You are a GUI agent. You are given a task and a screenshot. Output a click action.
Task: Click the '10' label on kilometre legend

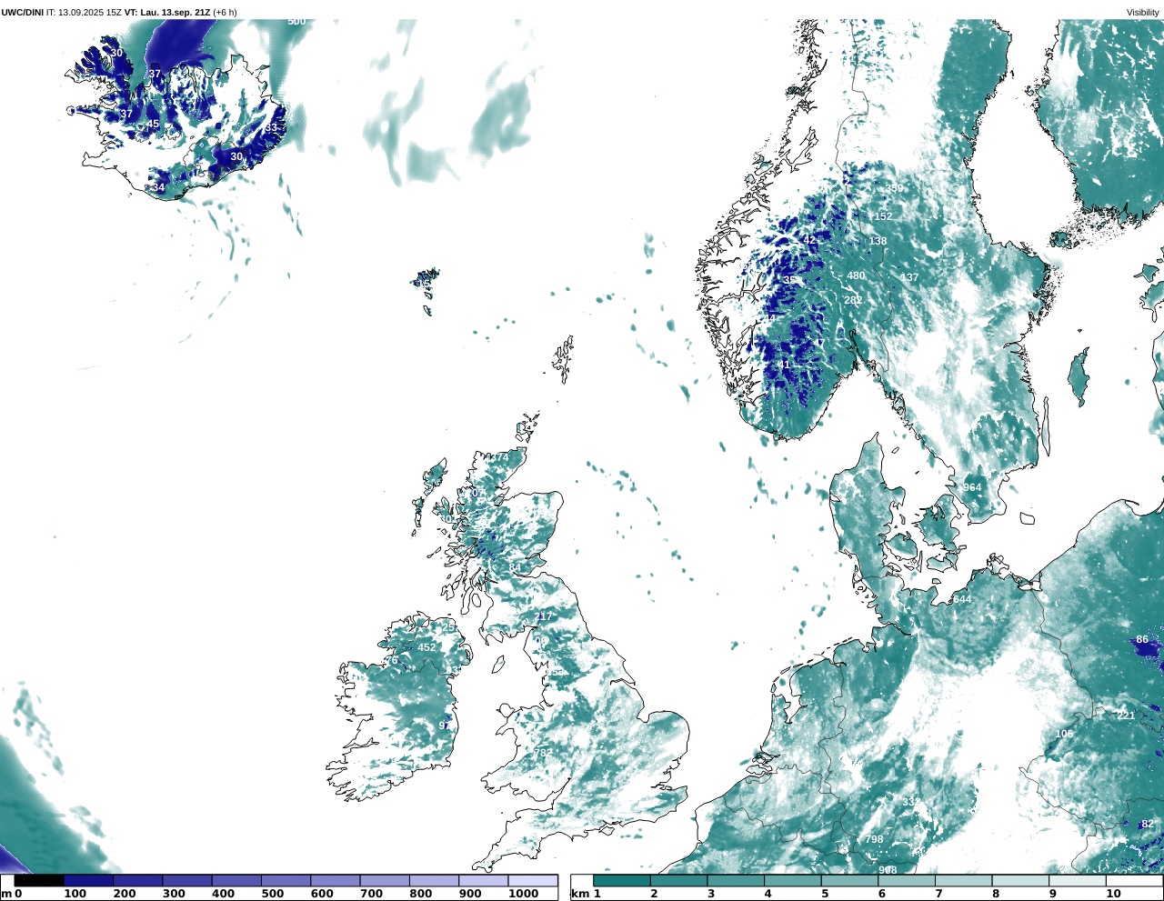click(x=1113, y=894)
